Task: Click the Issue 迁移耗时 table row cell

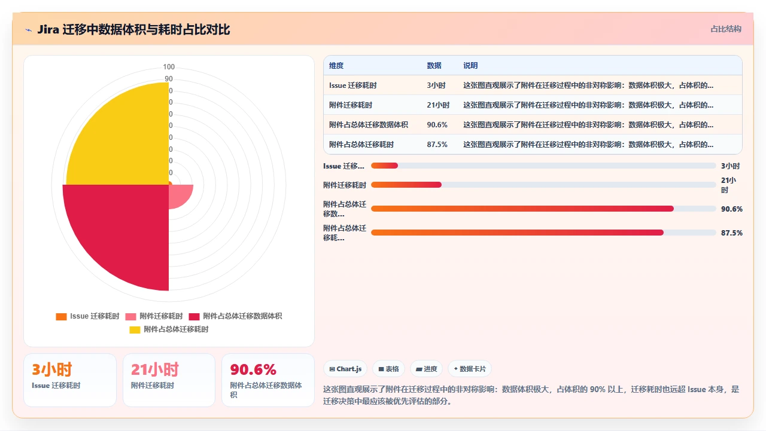Action: click(353, 85)
